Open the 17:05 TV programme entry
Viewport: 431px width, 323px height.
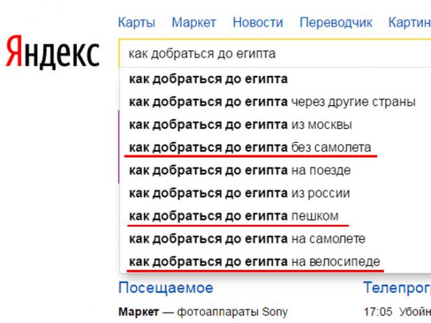[x=397, y=312]
